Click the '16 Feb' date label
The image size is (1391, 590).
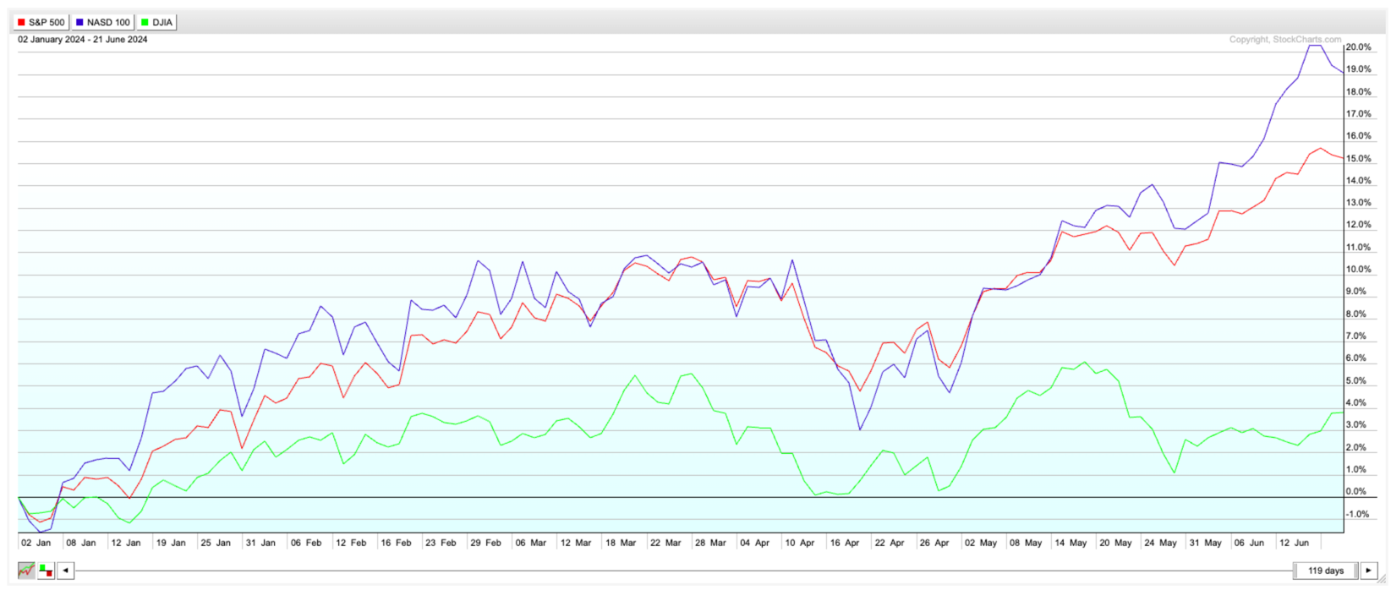pyautogui.click(x=396, y=543)
